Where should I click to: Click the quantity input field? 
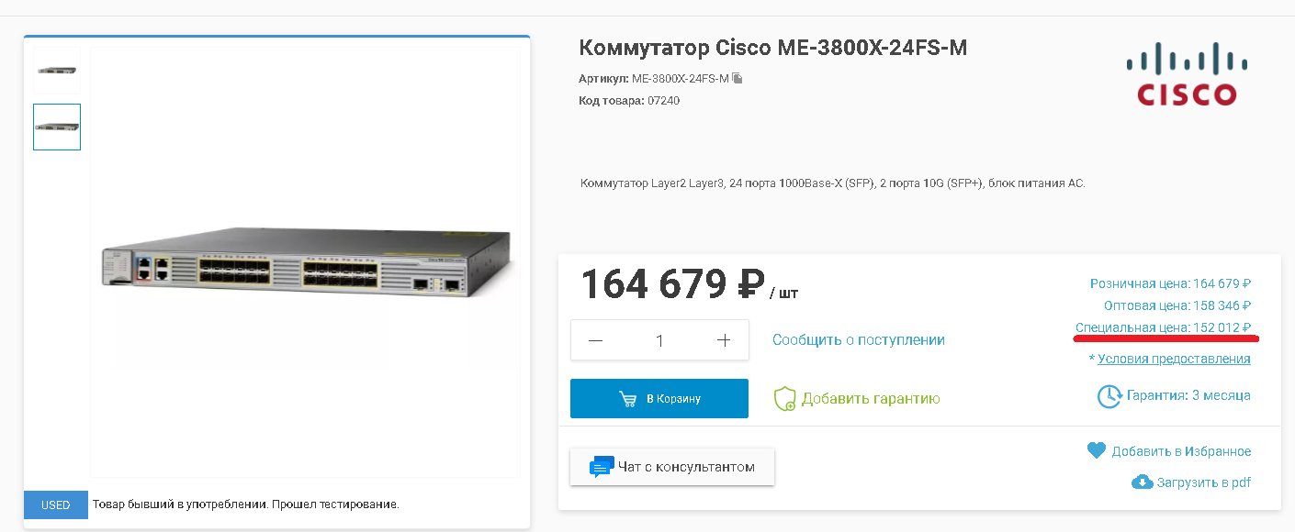coord(659,340)
